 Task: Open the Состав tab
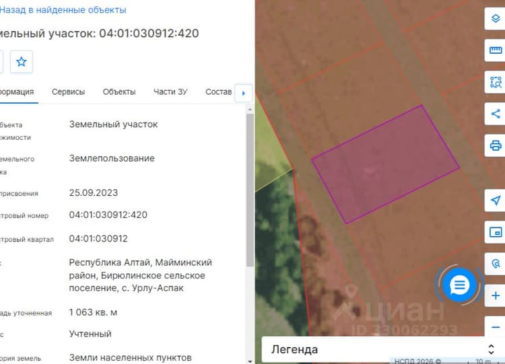tap(219, 92)
